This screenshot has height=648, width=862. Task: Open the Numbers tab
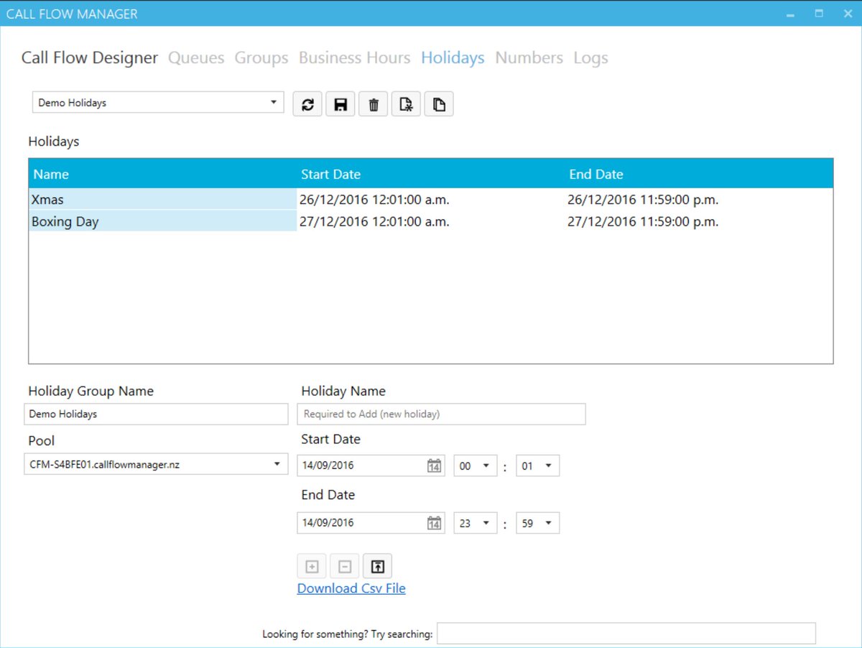point(529,58)
